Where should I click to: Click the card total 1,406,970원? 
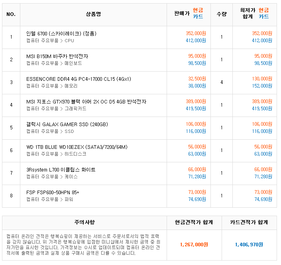(249, 245)
